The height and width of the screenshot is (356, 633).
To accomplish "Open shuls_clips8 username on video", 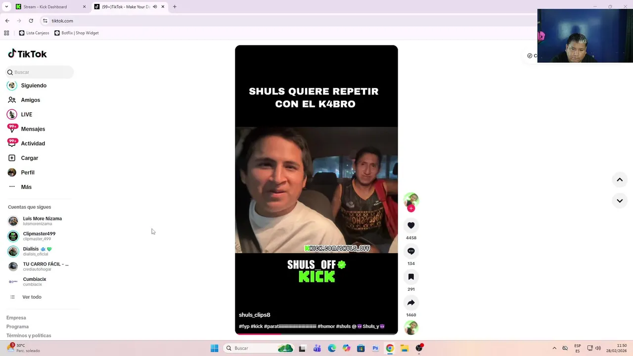I will click(254, 315).
